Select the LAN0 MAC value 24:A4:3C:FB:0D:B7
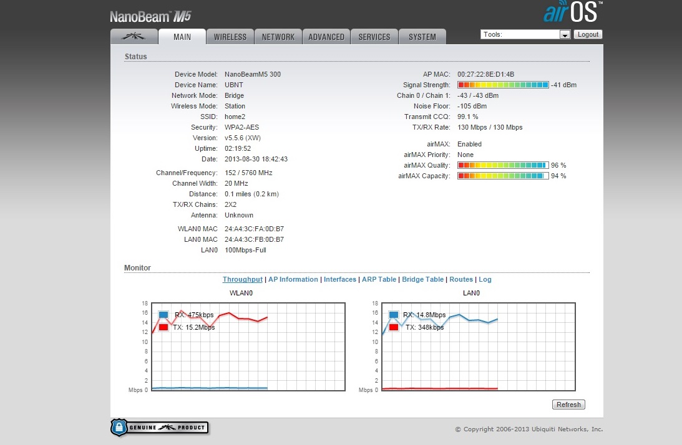Viewport: 682px width, 445px height. click(254, 239)
